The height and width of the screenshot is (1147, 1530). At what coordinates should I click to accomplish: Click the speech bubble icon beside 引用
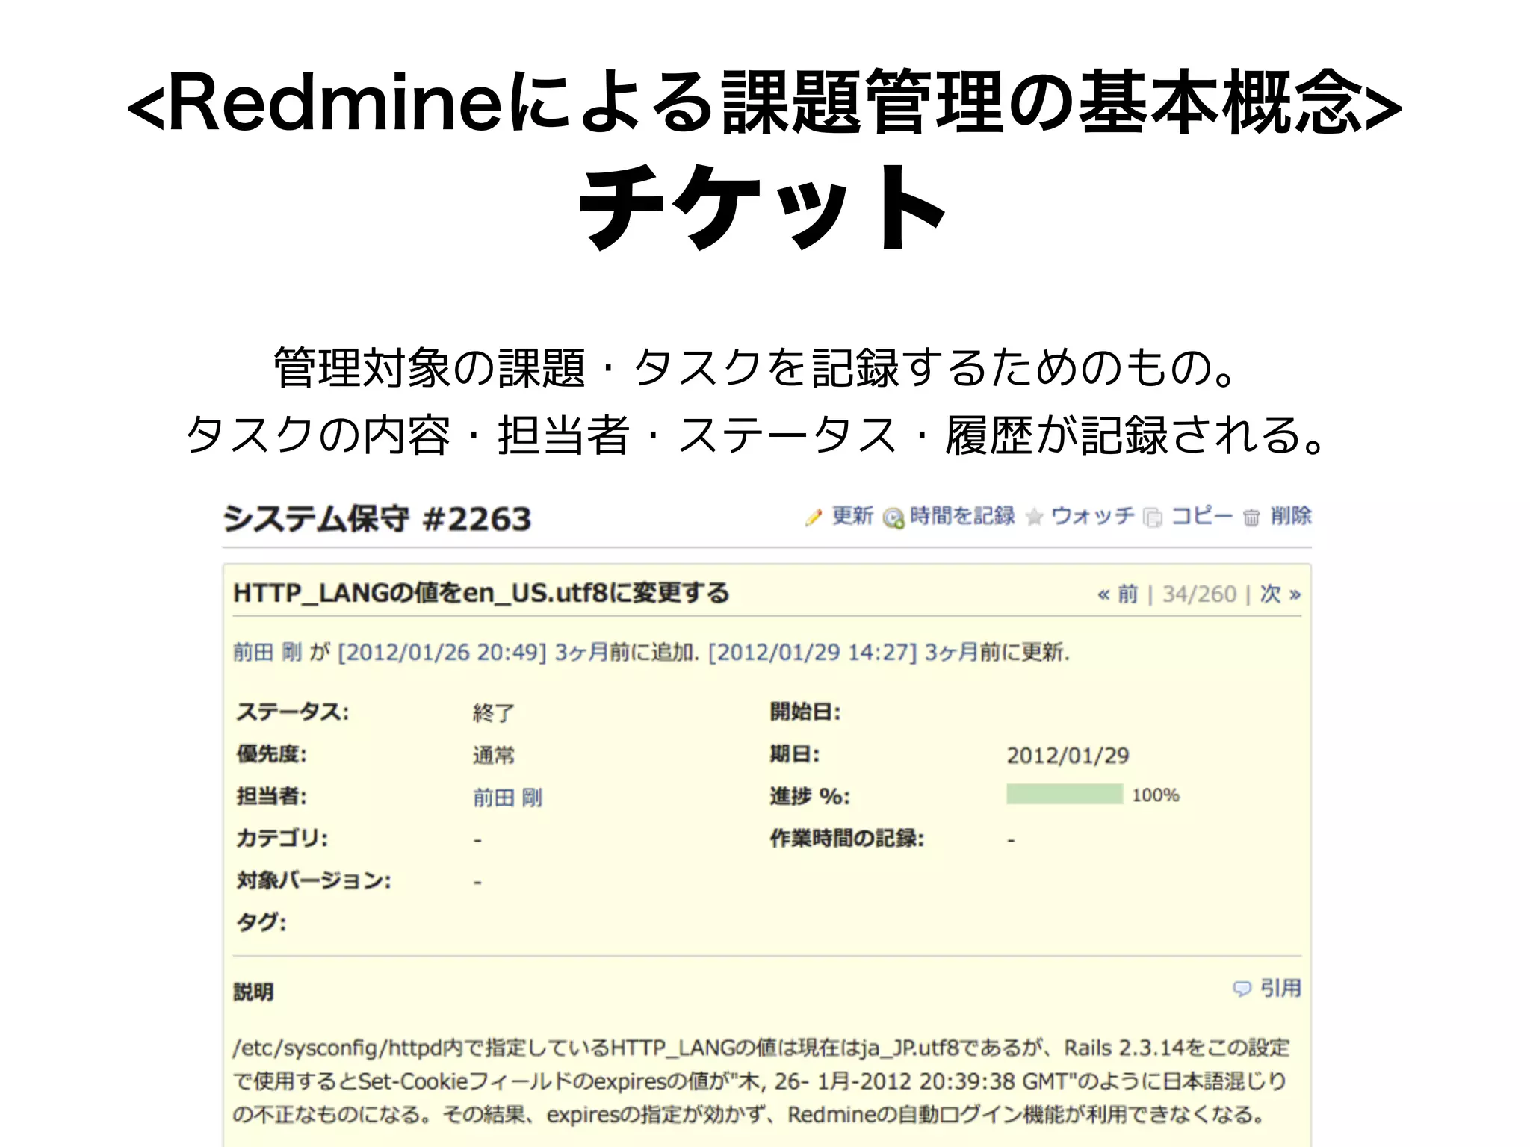(x=1242, y=989)
